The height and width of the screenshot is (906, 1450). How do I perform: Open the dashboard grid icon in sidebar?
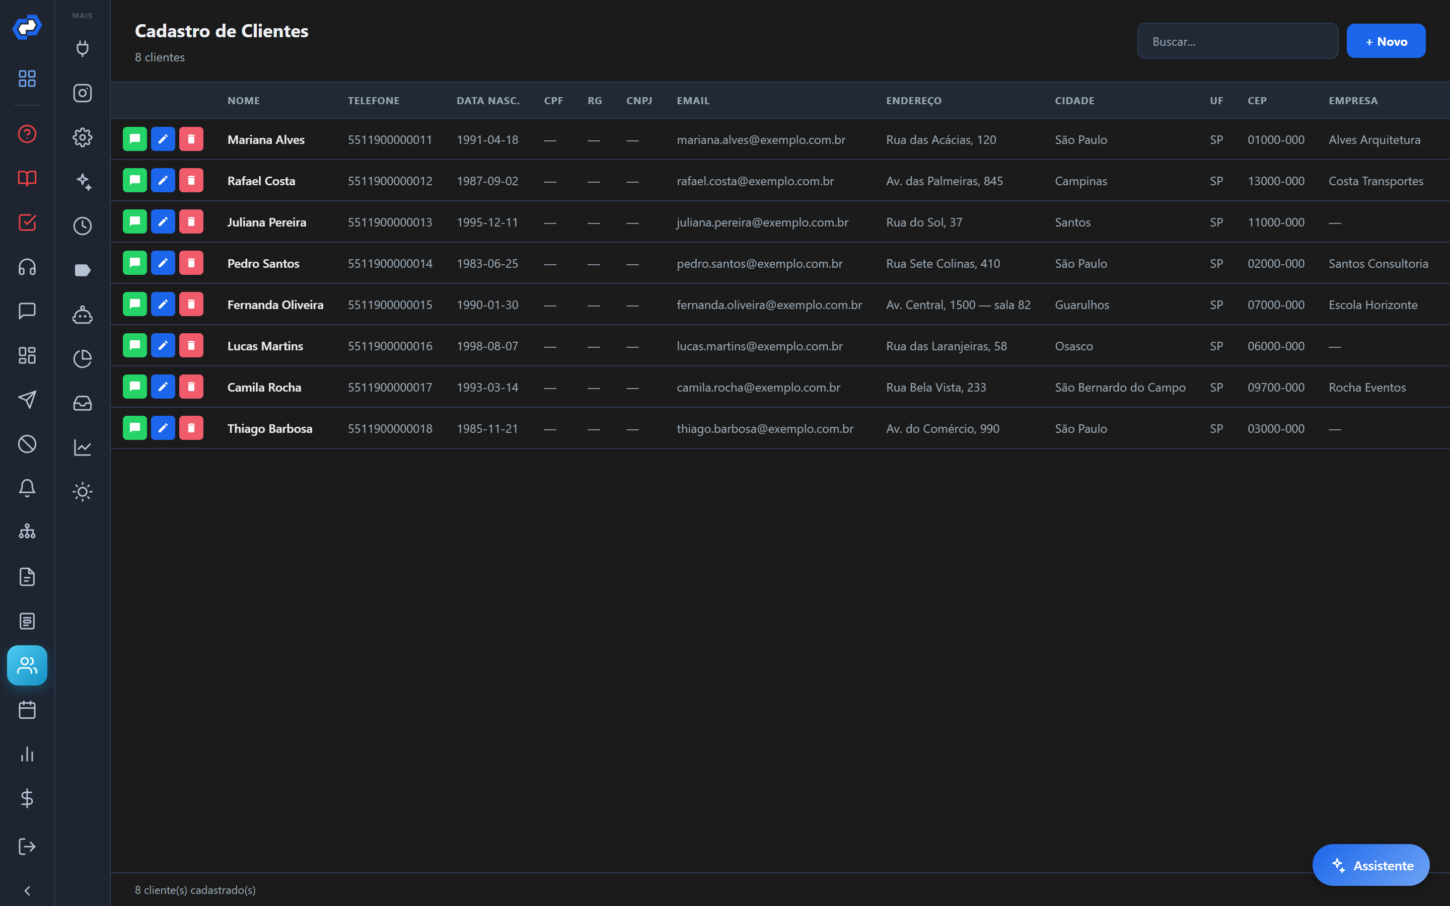(x=27, y=79)
